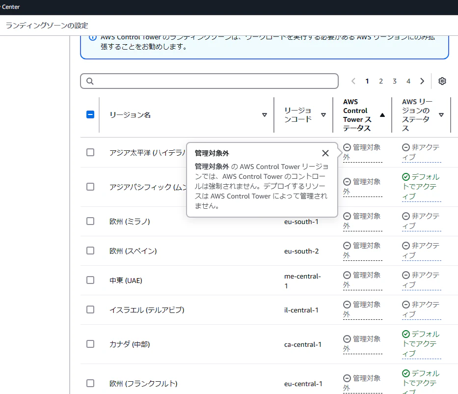Open デフォルトでアクティブ status for ca-central-1 row
The image size is (458, 394).
click(421, 344)
